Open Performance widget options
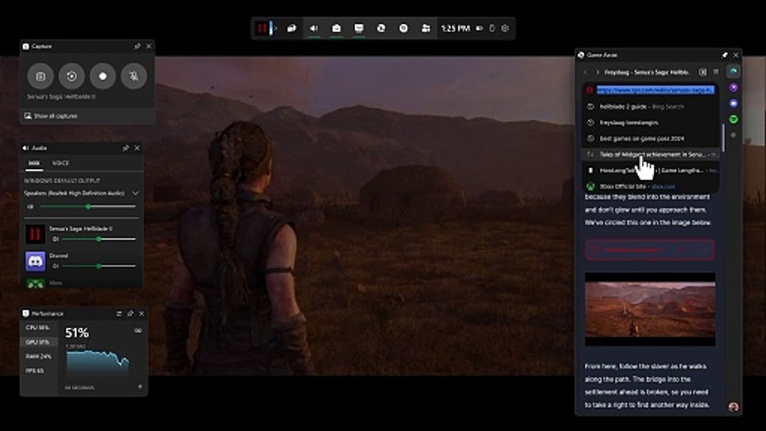The image size is (766, 431). pos(119,314)
